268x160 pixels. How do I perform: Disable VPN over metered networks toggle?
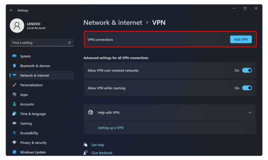tap(247, 70)
